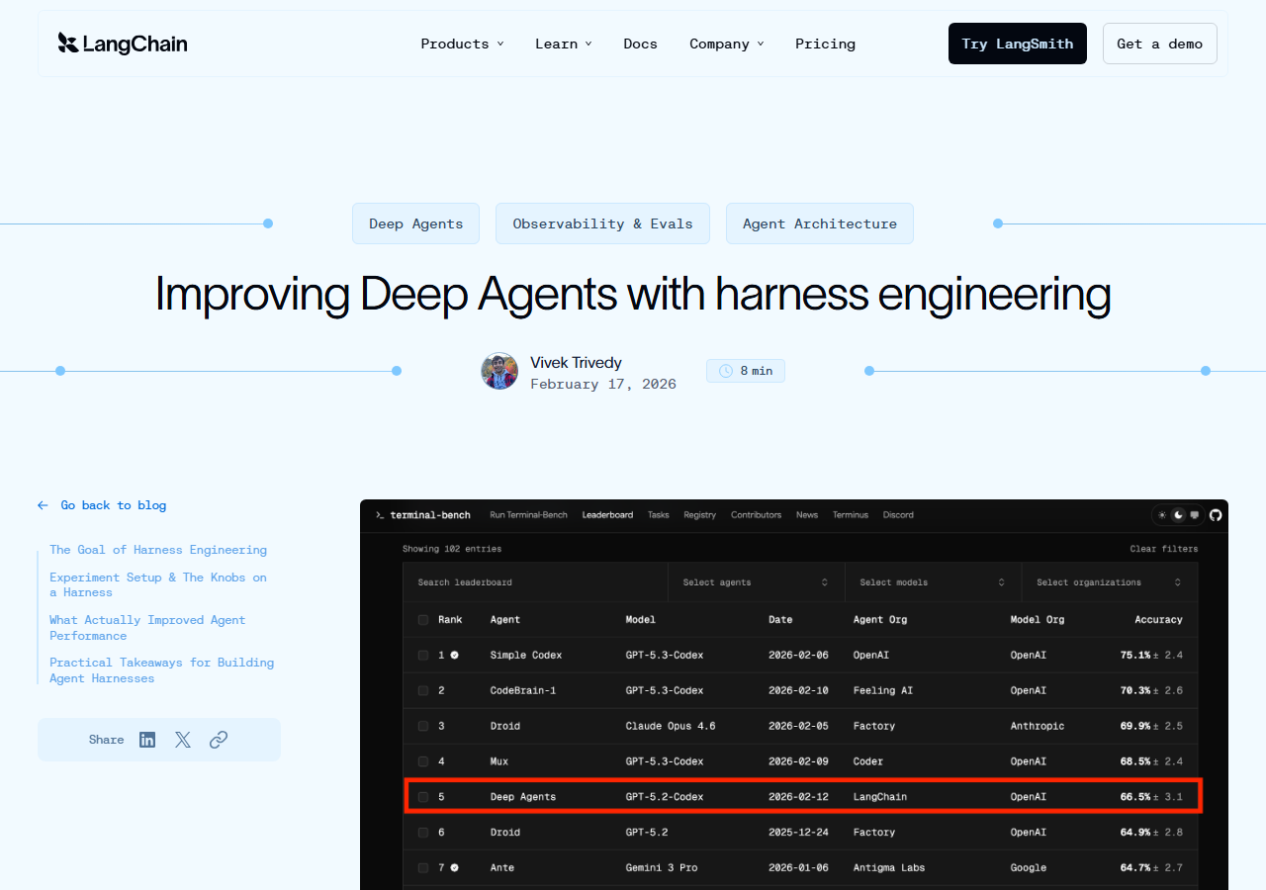1266x890 pixels.
Task: Open the Deep Agents category tag
Action: pyautogui.click(x=416, y=223)
